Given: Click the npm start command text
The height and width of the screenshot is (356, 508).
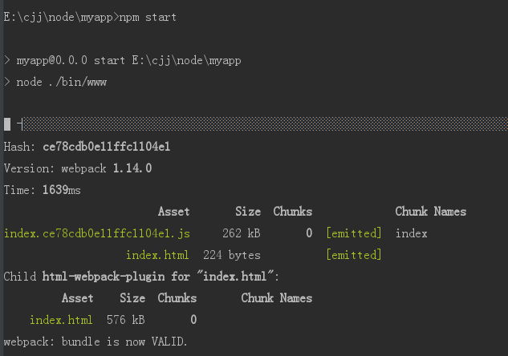Looking at the screenshot, I should 148,17.
